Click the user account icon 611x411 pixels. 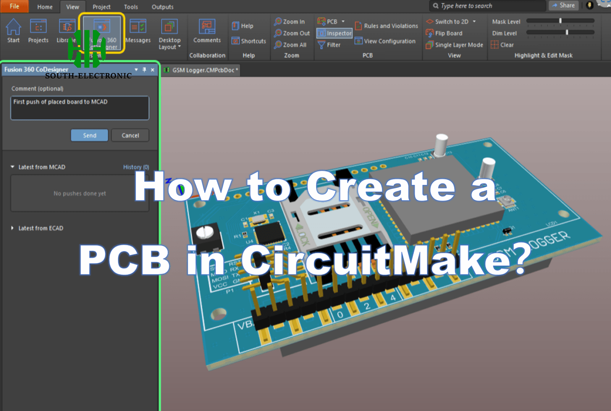pyautogui.click(x=590, y=5)
